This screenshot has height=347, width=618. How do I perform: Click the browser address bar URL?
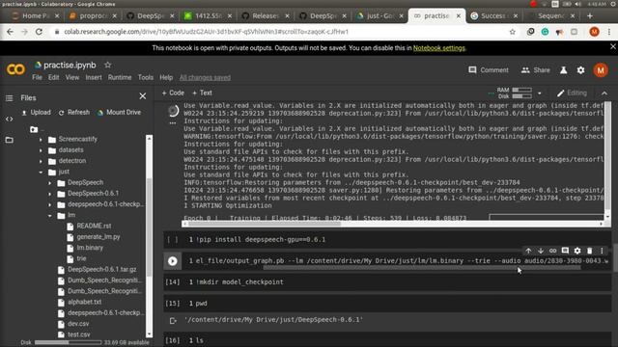click(206, 32)
